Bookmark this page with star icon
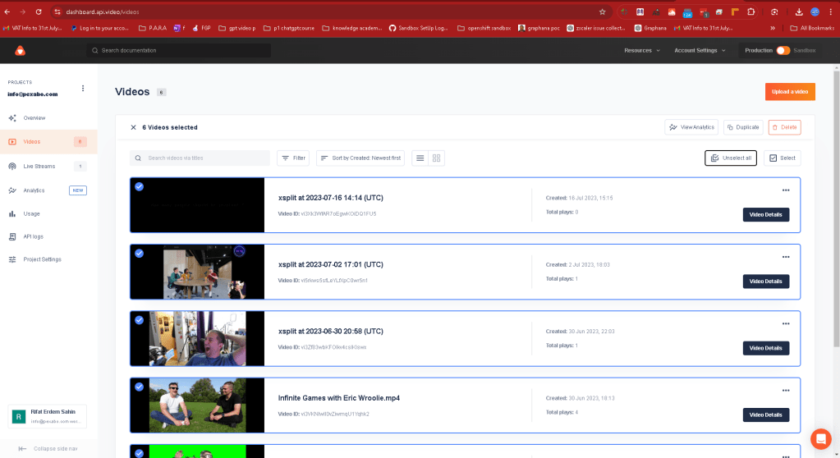This screenshot has width=840, height=458. coord(602,11)
